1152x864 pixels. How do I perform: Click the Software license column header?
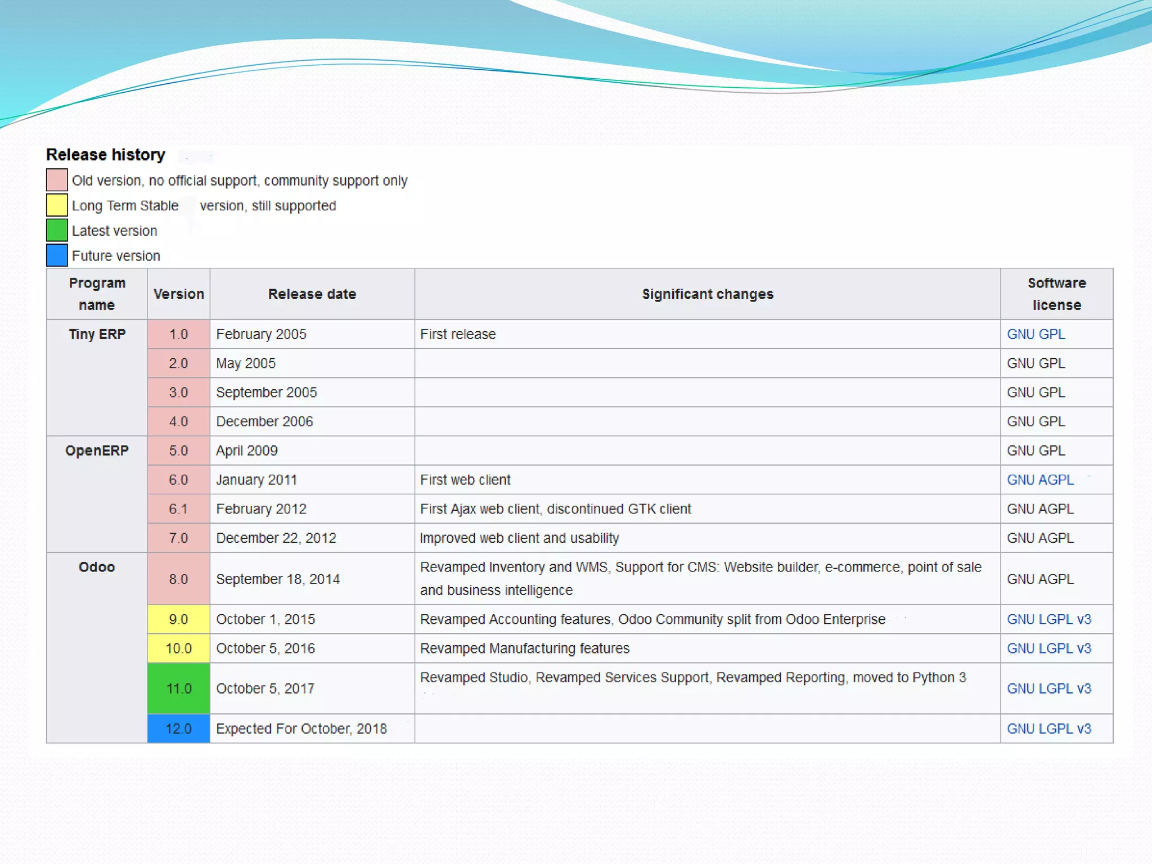coord(1056,294)
